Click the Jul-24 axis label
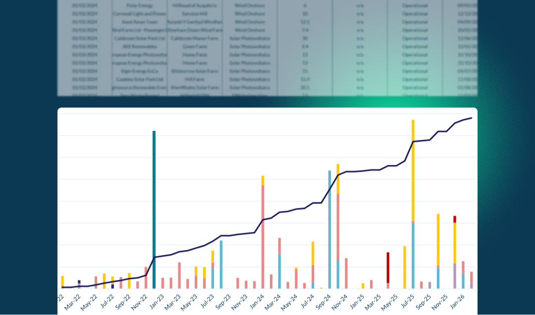Image resolution: width=535 pixels, height=315 pixels. 308,301
